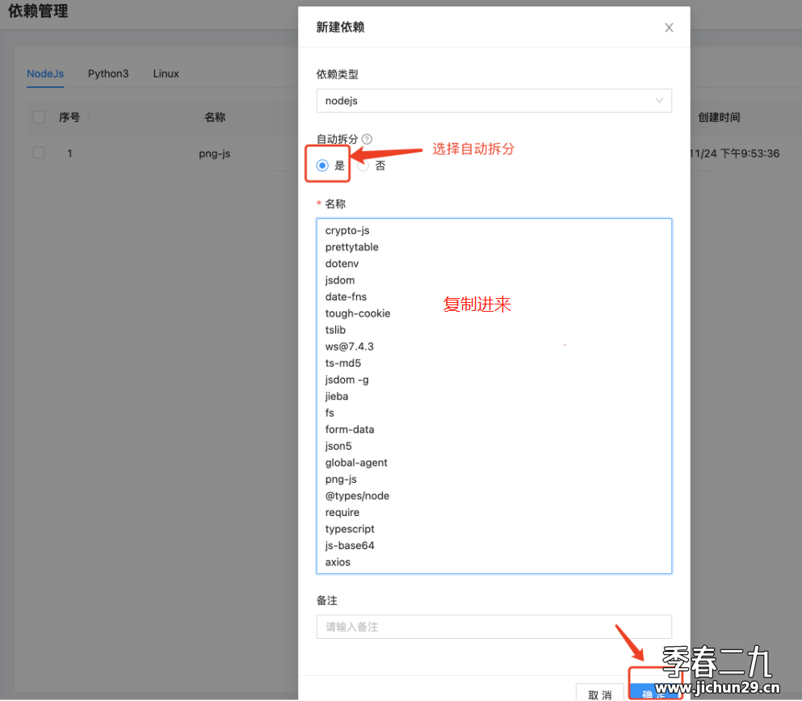Click the jieba line
Image resolution: width=802 pixels, height=701 pixels.
click(x=337, y=397)
